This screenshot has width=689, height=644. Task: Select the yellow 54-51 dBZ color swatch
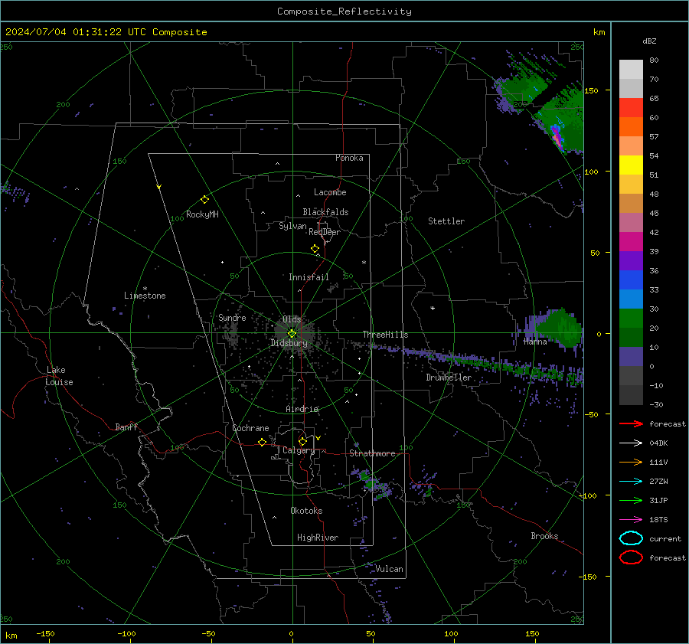[x=631, y=165]
